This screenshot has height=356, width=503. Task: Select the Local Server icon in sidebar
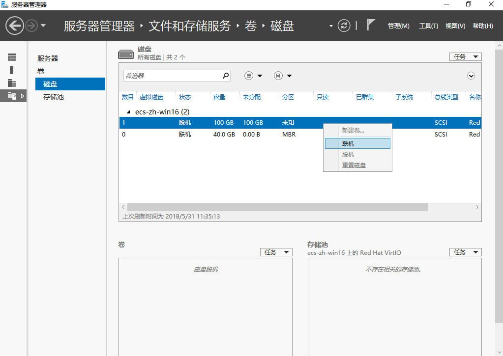click(12, 70)
